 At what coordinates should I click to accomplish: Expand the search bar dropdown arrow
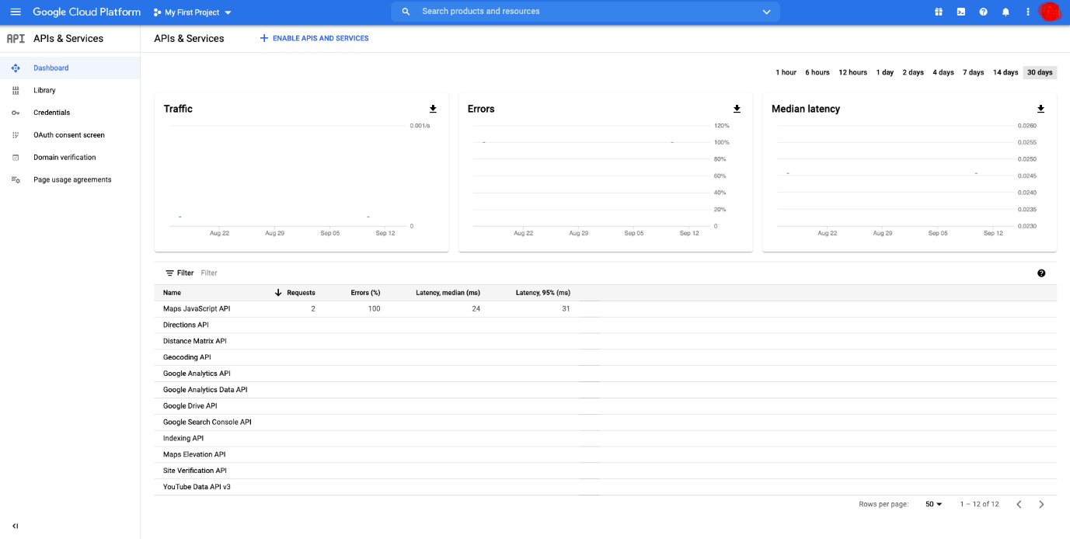(x=766, y=12)
